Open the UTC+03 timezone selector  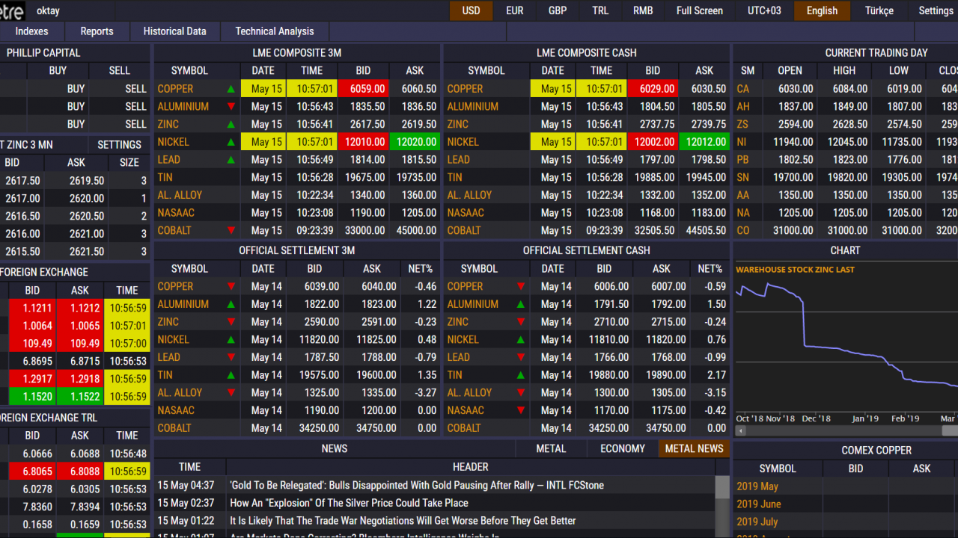pos(764,10)
